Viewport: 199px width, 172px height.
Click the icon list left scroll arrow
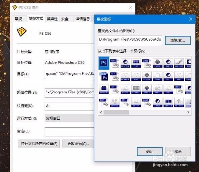(101, 112)
